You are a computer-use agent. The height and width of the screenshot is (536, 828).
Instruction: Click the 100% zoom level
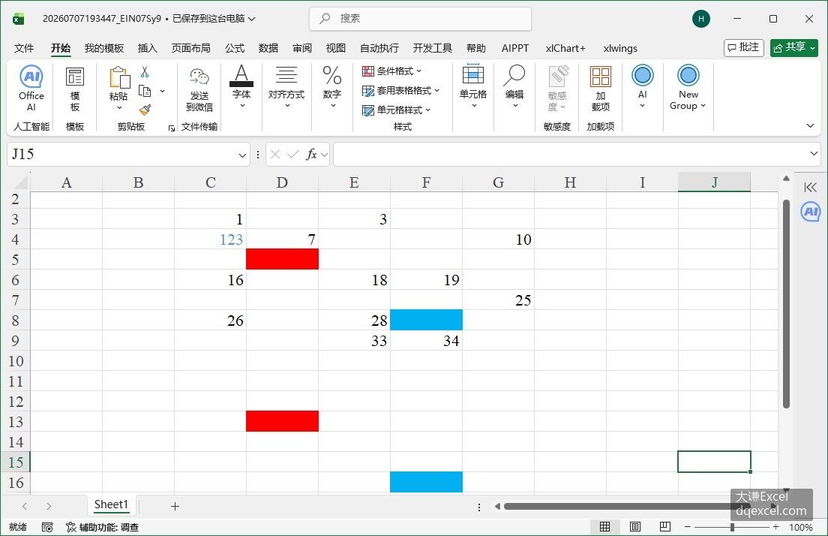point(800,527)
